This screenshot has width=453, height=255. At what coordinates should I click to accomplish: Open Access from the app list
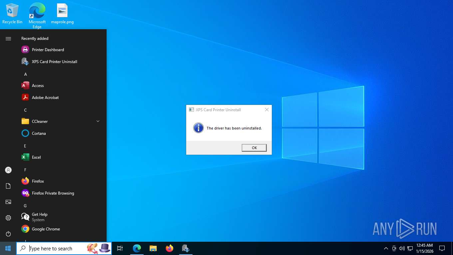[61, 86]
